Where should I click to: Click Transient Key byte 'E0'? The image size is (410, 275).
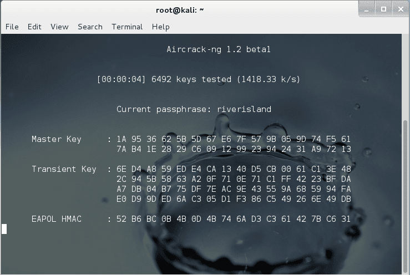[x=122, y=199]
